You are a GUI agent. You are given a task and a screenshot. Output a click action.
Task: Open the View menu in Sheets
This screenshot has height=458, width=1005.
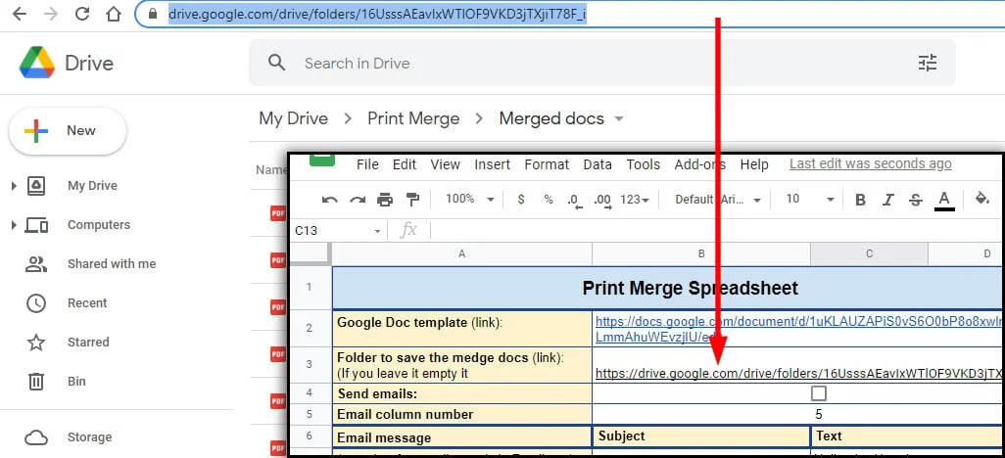tap(446, 164)
